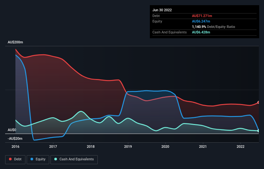The width and height of the screenshot is (264, 169).
Task: Click the tooltip Debt row label
Action: click(x=156, y=16)
